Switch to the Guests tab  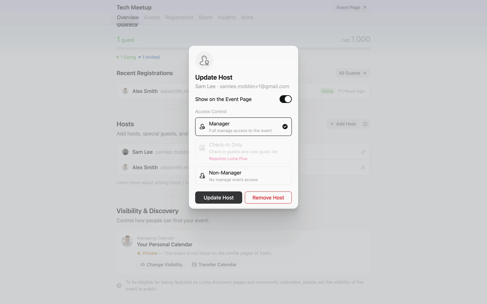(152, 17)
